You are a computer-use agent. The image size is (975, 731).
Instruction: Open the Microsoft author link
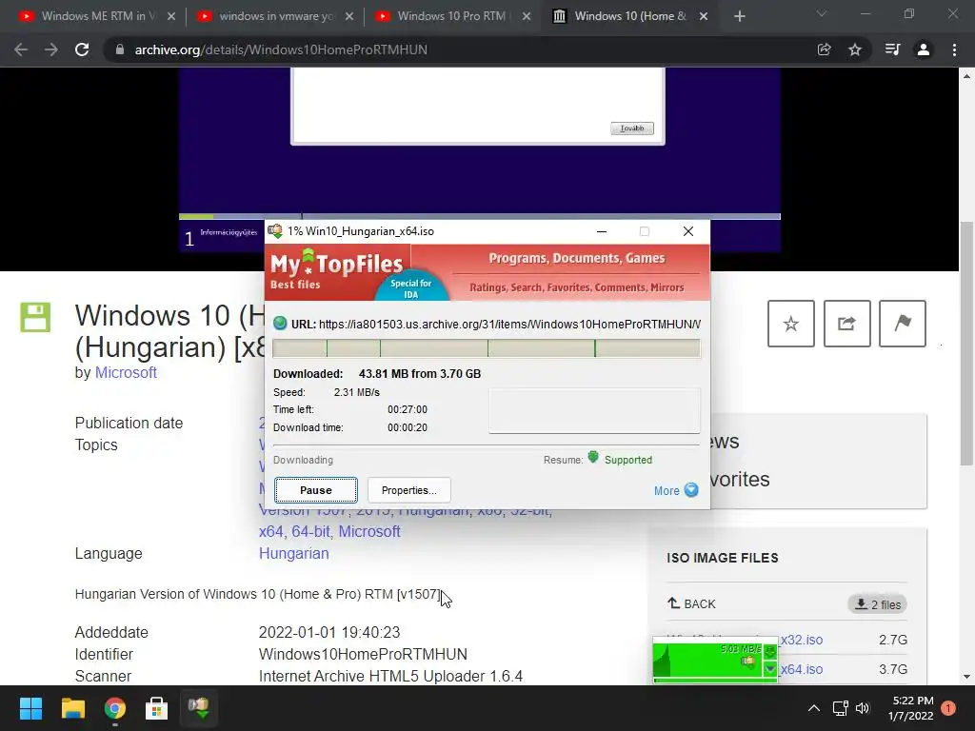[126, 372]
